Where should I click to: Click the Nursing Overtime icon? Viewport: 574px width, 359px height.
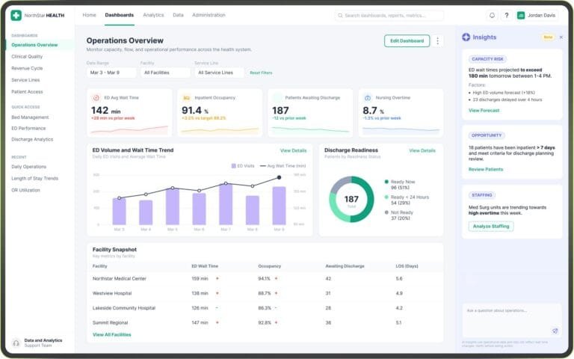[x=368, y=98]
